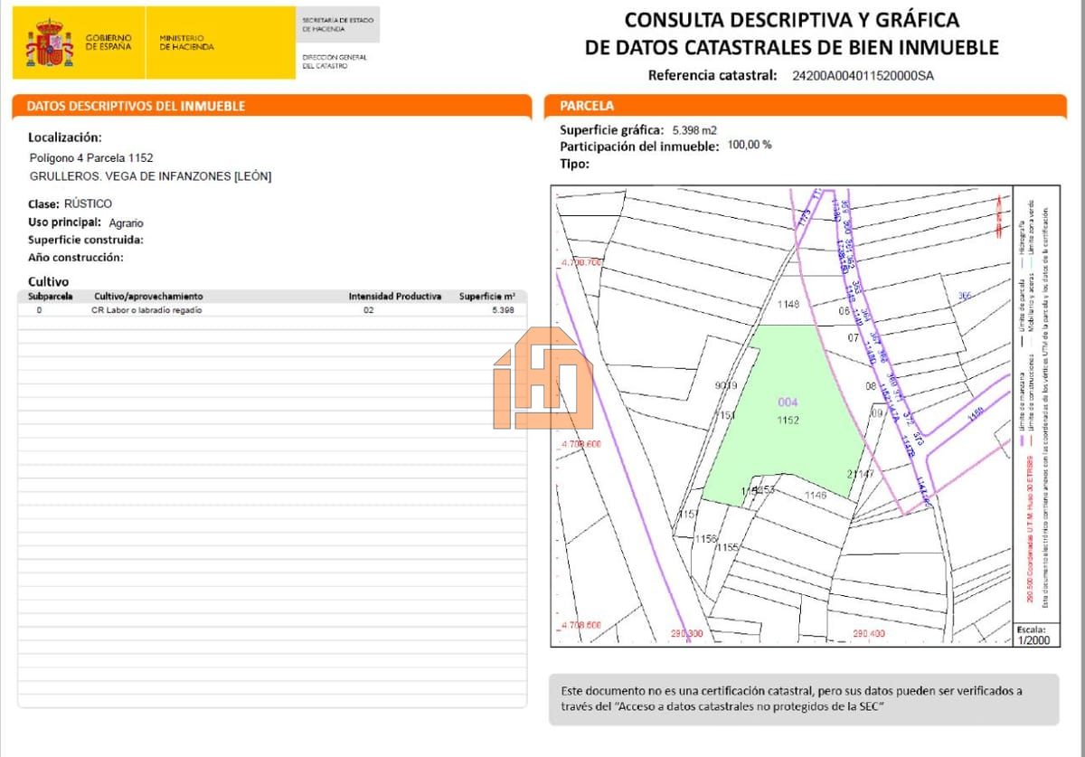
Task: Select cadastral reference 24200A004011520000SA
Action: click(x=863, y=76)
